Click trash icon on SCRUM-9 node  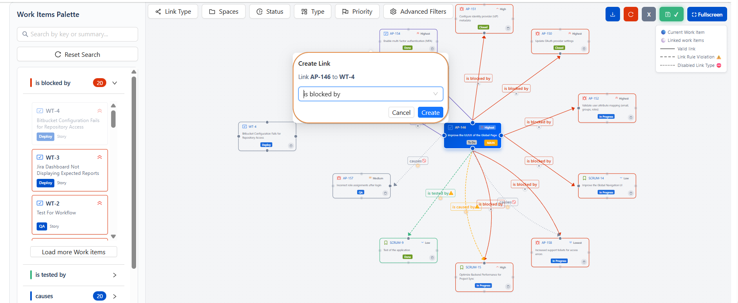point(432,258)
